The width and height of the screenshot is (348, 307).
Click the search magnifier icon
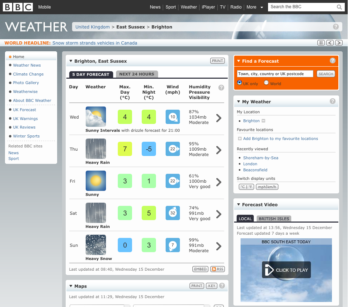[x=339, y=7]
